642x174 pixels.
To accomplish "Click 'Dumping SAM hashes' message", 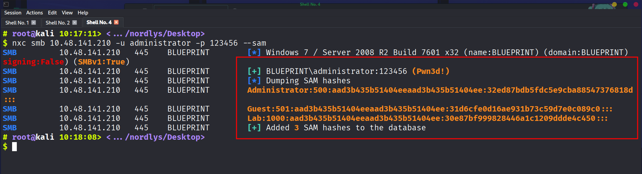I will pyautogui.click(x=308, y=81).
